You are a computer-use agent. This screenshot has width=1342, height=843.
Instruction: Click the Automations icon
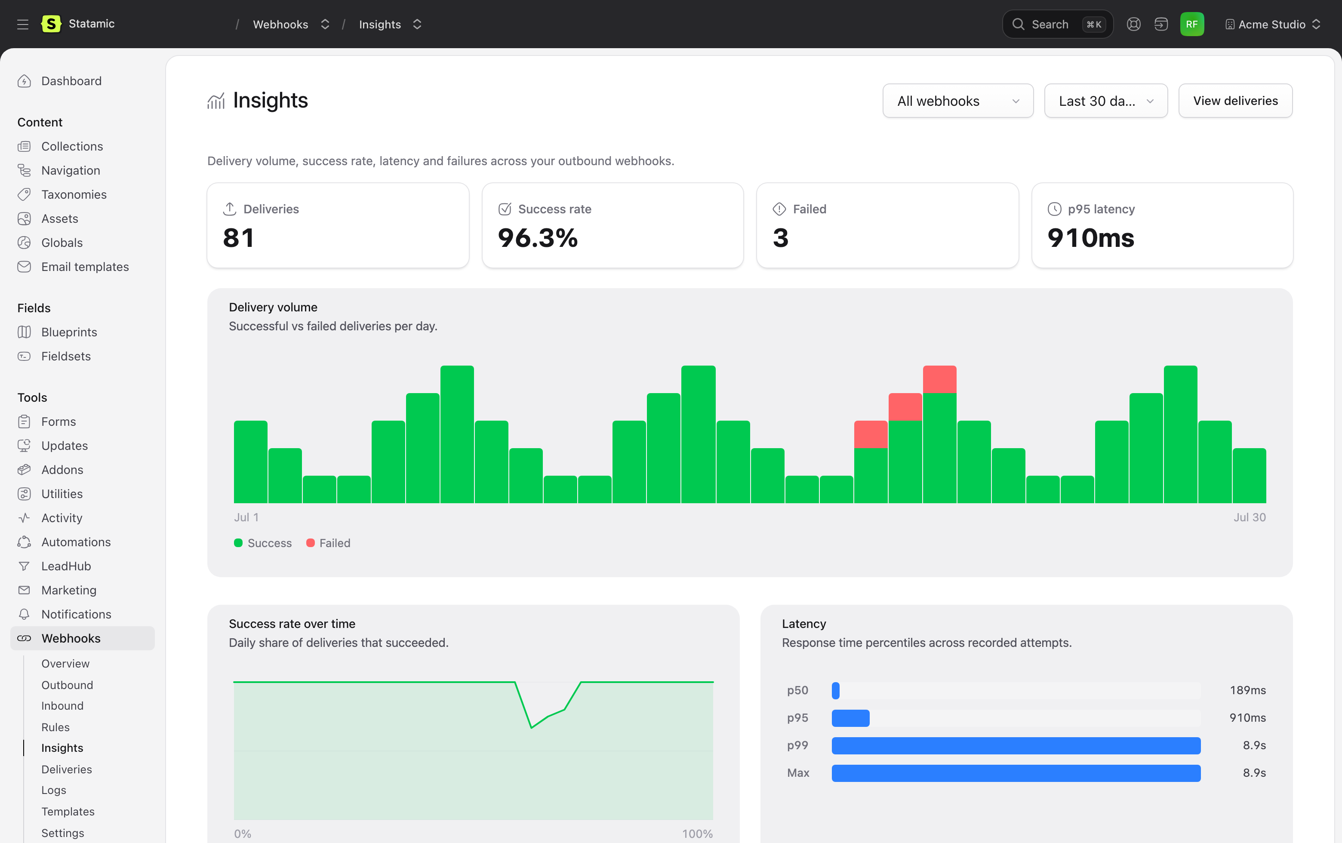pyautogui.click(x=24, y=541)
